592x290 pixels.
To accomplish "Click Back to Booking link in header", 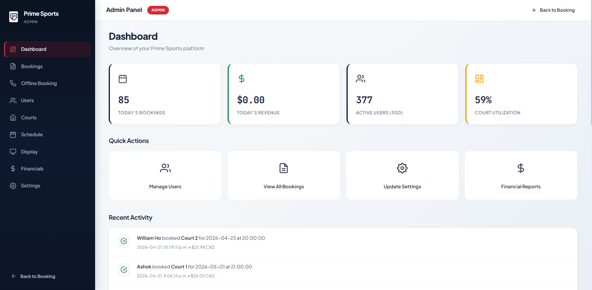I will click(x=553, y=10).
